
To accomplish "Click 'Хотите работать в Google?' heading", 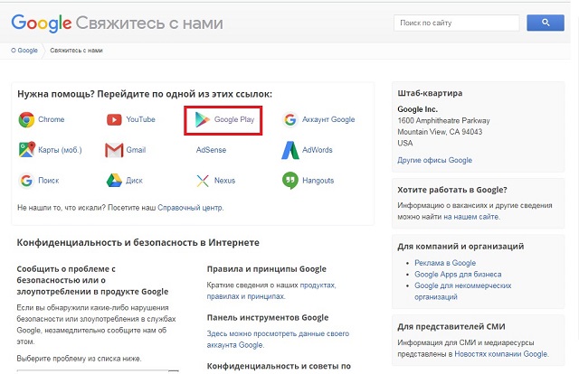I will point(452,190).
